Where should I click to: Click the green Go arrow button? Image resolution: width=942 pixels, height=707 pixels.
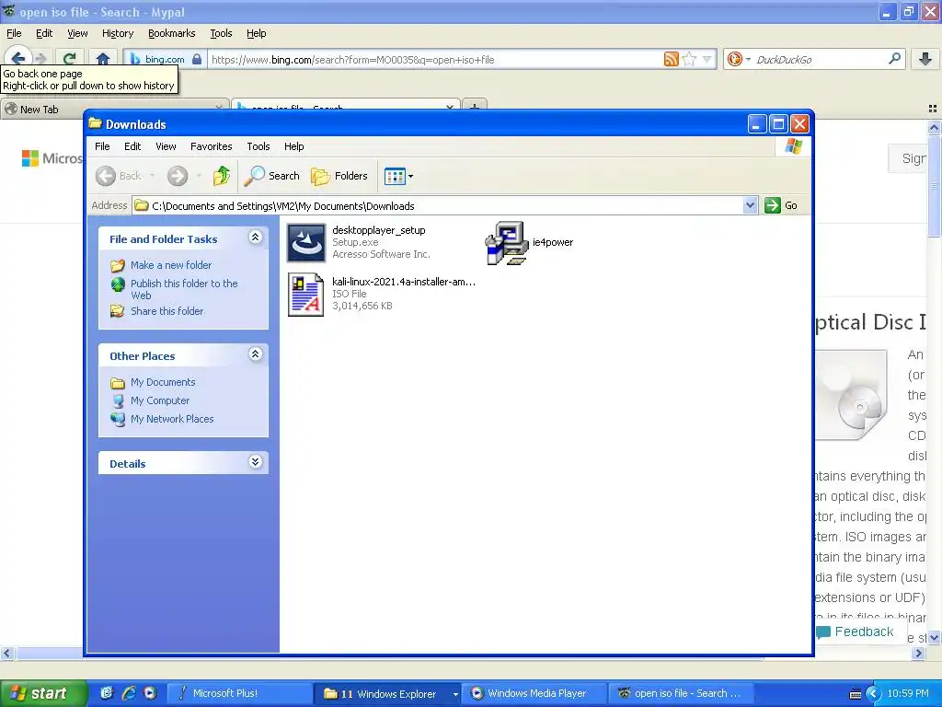pyautogui.click(x=772, y=205)
